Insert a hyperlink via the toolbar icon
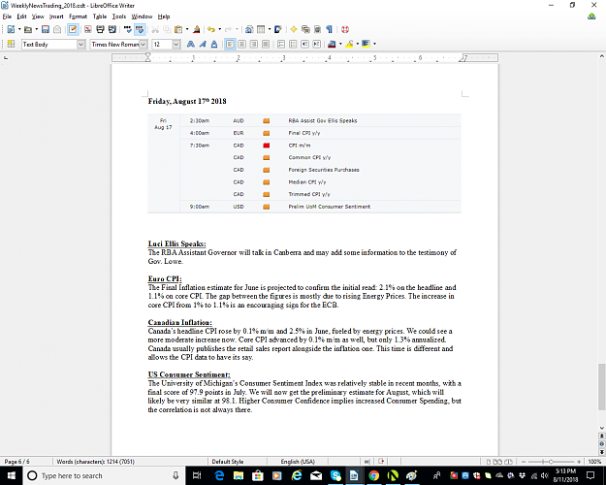This screenshot has width=606, height=485. pyautogui.click(x=249, y=29)
